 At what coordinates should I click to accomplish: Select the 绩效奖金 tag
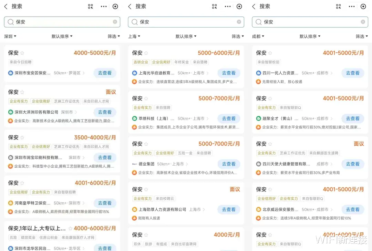click(x=28, y=238)
